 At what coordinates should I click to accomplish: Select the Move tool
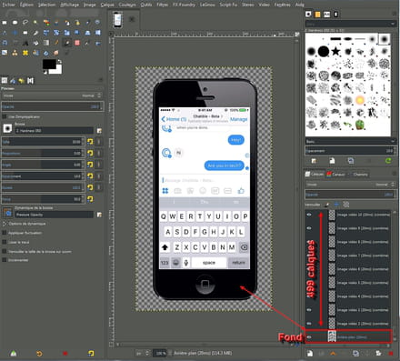(x=15, y=33)
